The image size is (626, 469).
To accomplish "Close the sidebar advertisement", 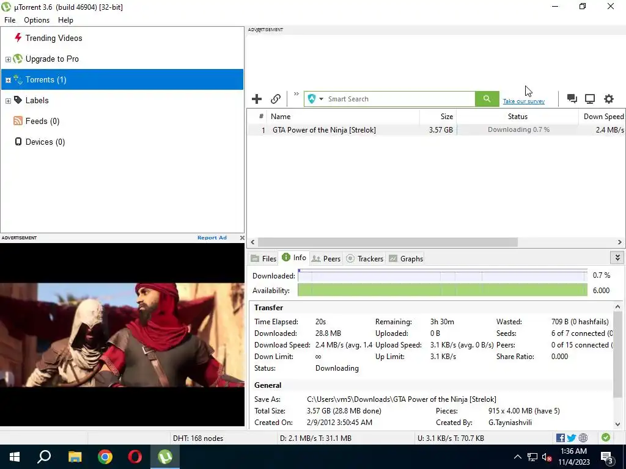I will coord(242,238).
